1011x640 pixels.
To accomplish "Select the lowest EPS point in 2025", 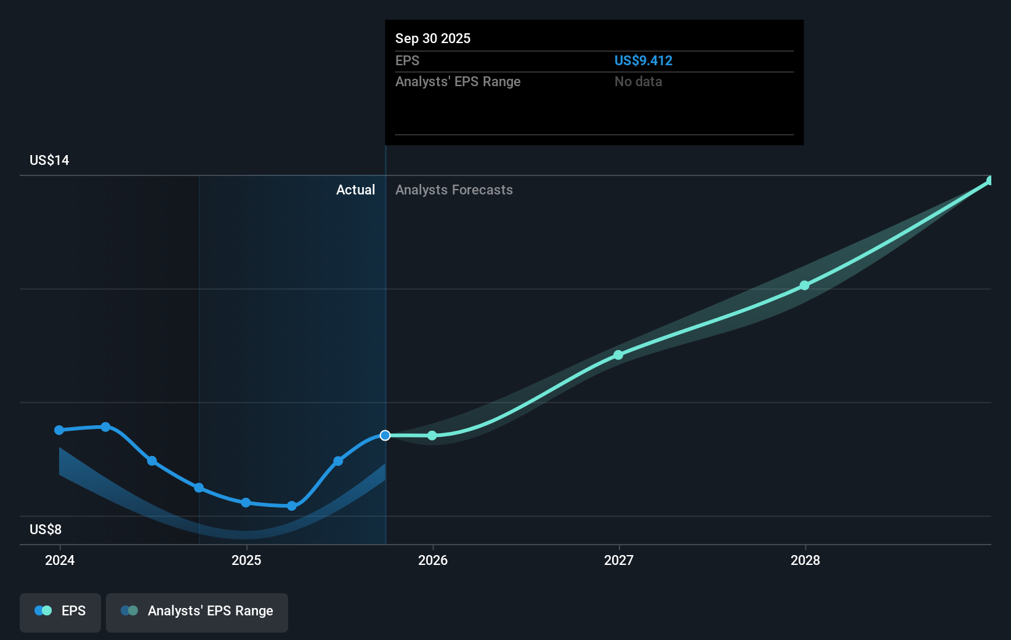I will coord(292,506).
